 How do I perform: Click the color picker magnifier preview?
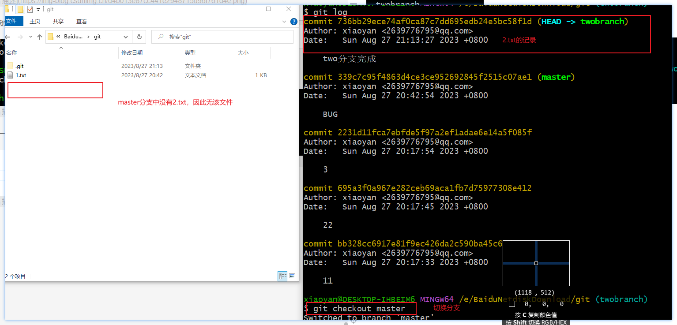point(536,263)
